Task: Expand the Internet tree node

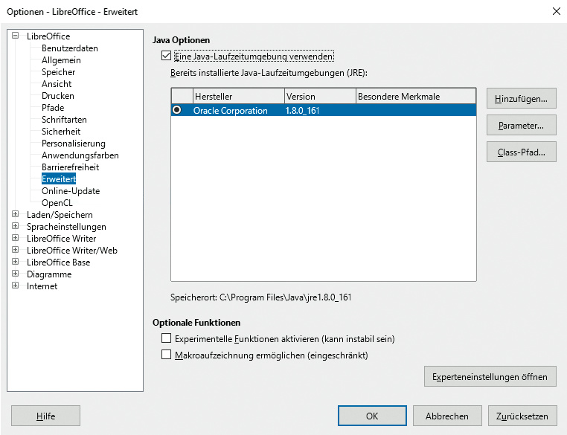Action: tap(15, 286)
